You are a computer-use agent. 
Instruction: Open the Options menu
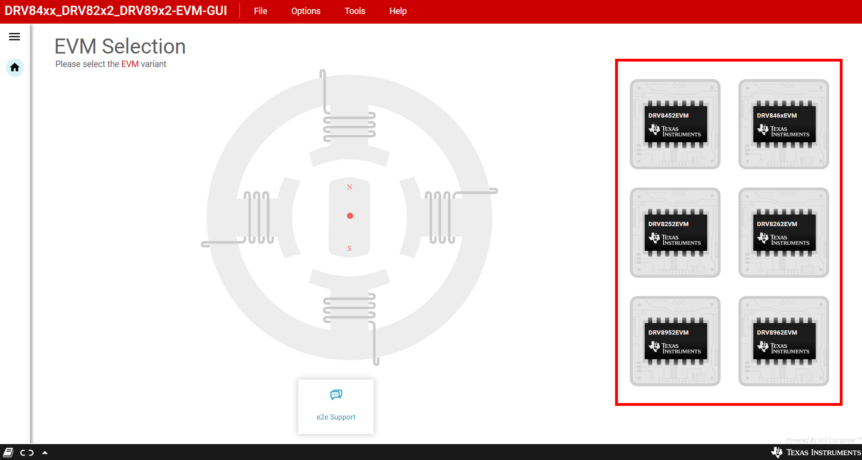[x=306, y=11]
